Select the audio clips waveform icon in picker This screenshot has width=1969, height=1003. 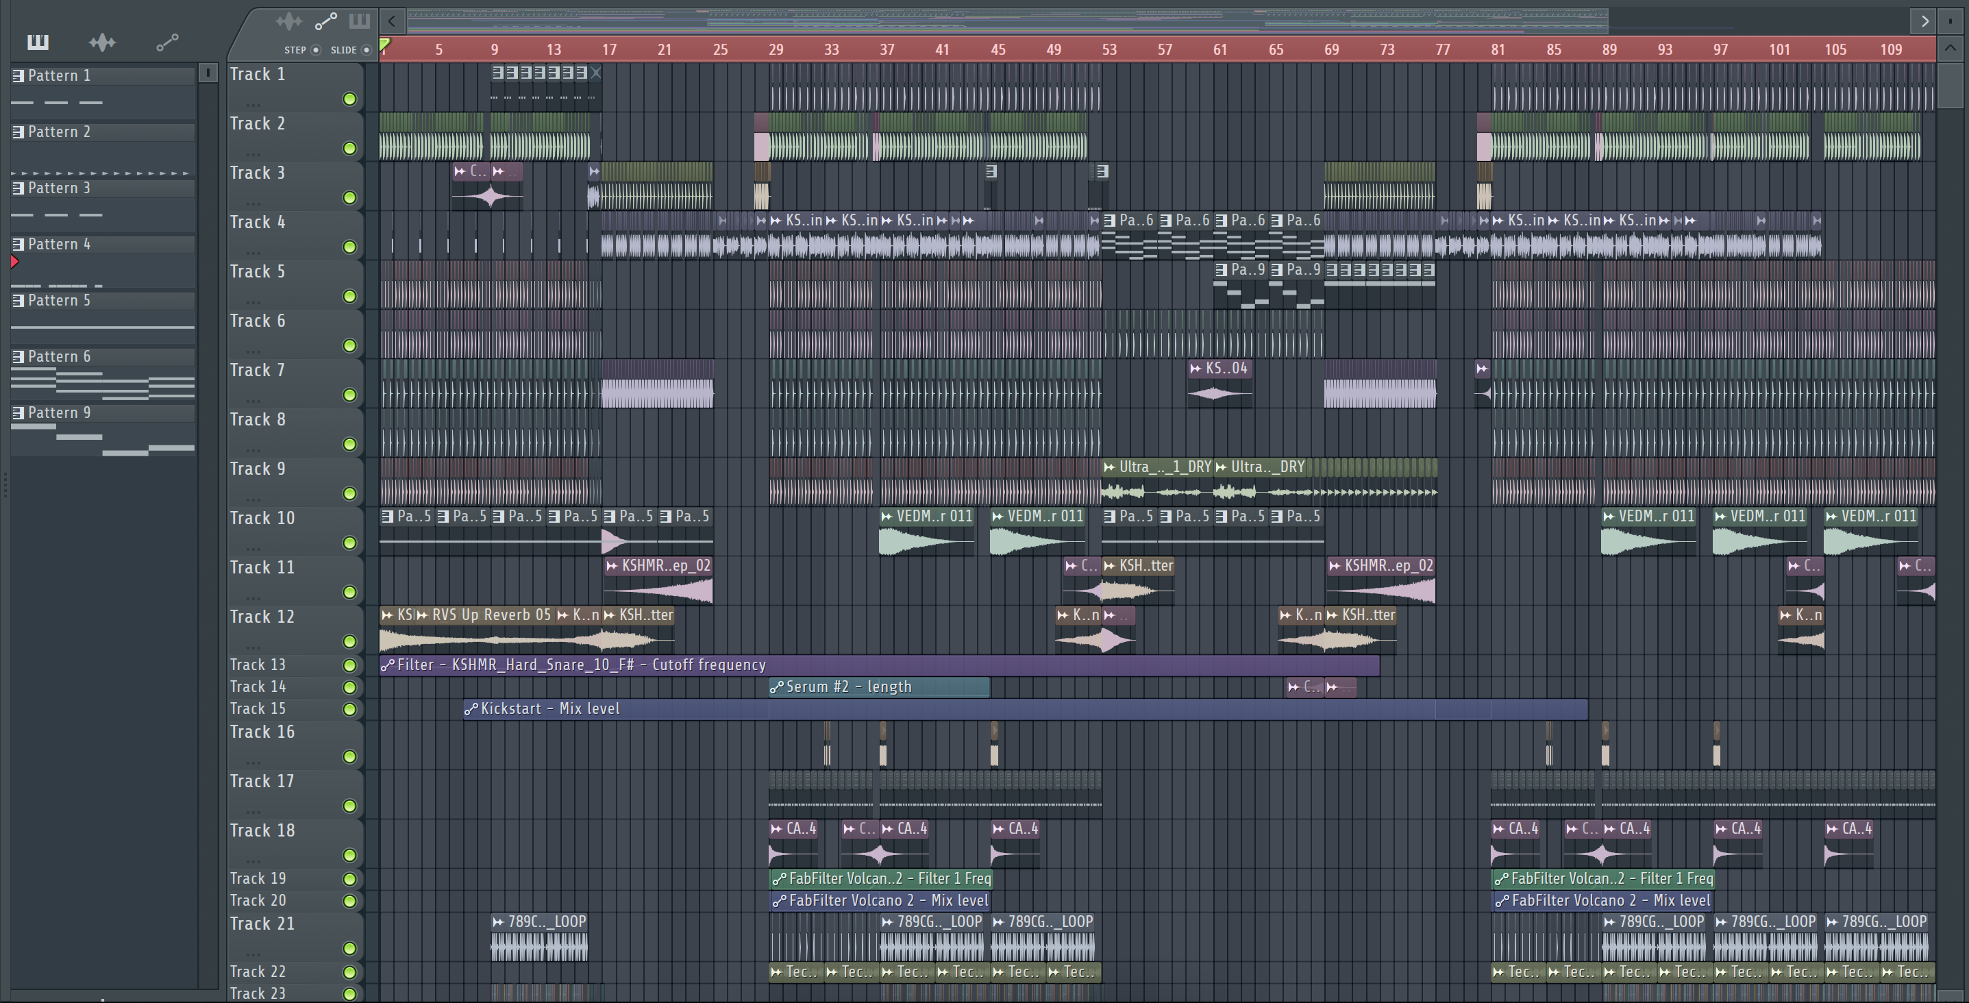[x=101, y=42]
